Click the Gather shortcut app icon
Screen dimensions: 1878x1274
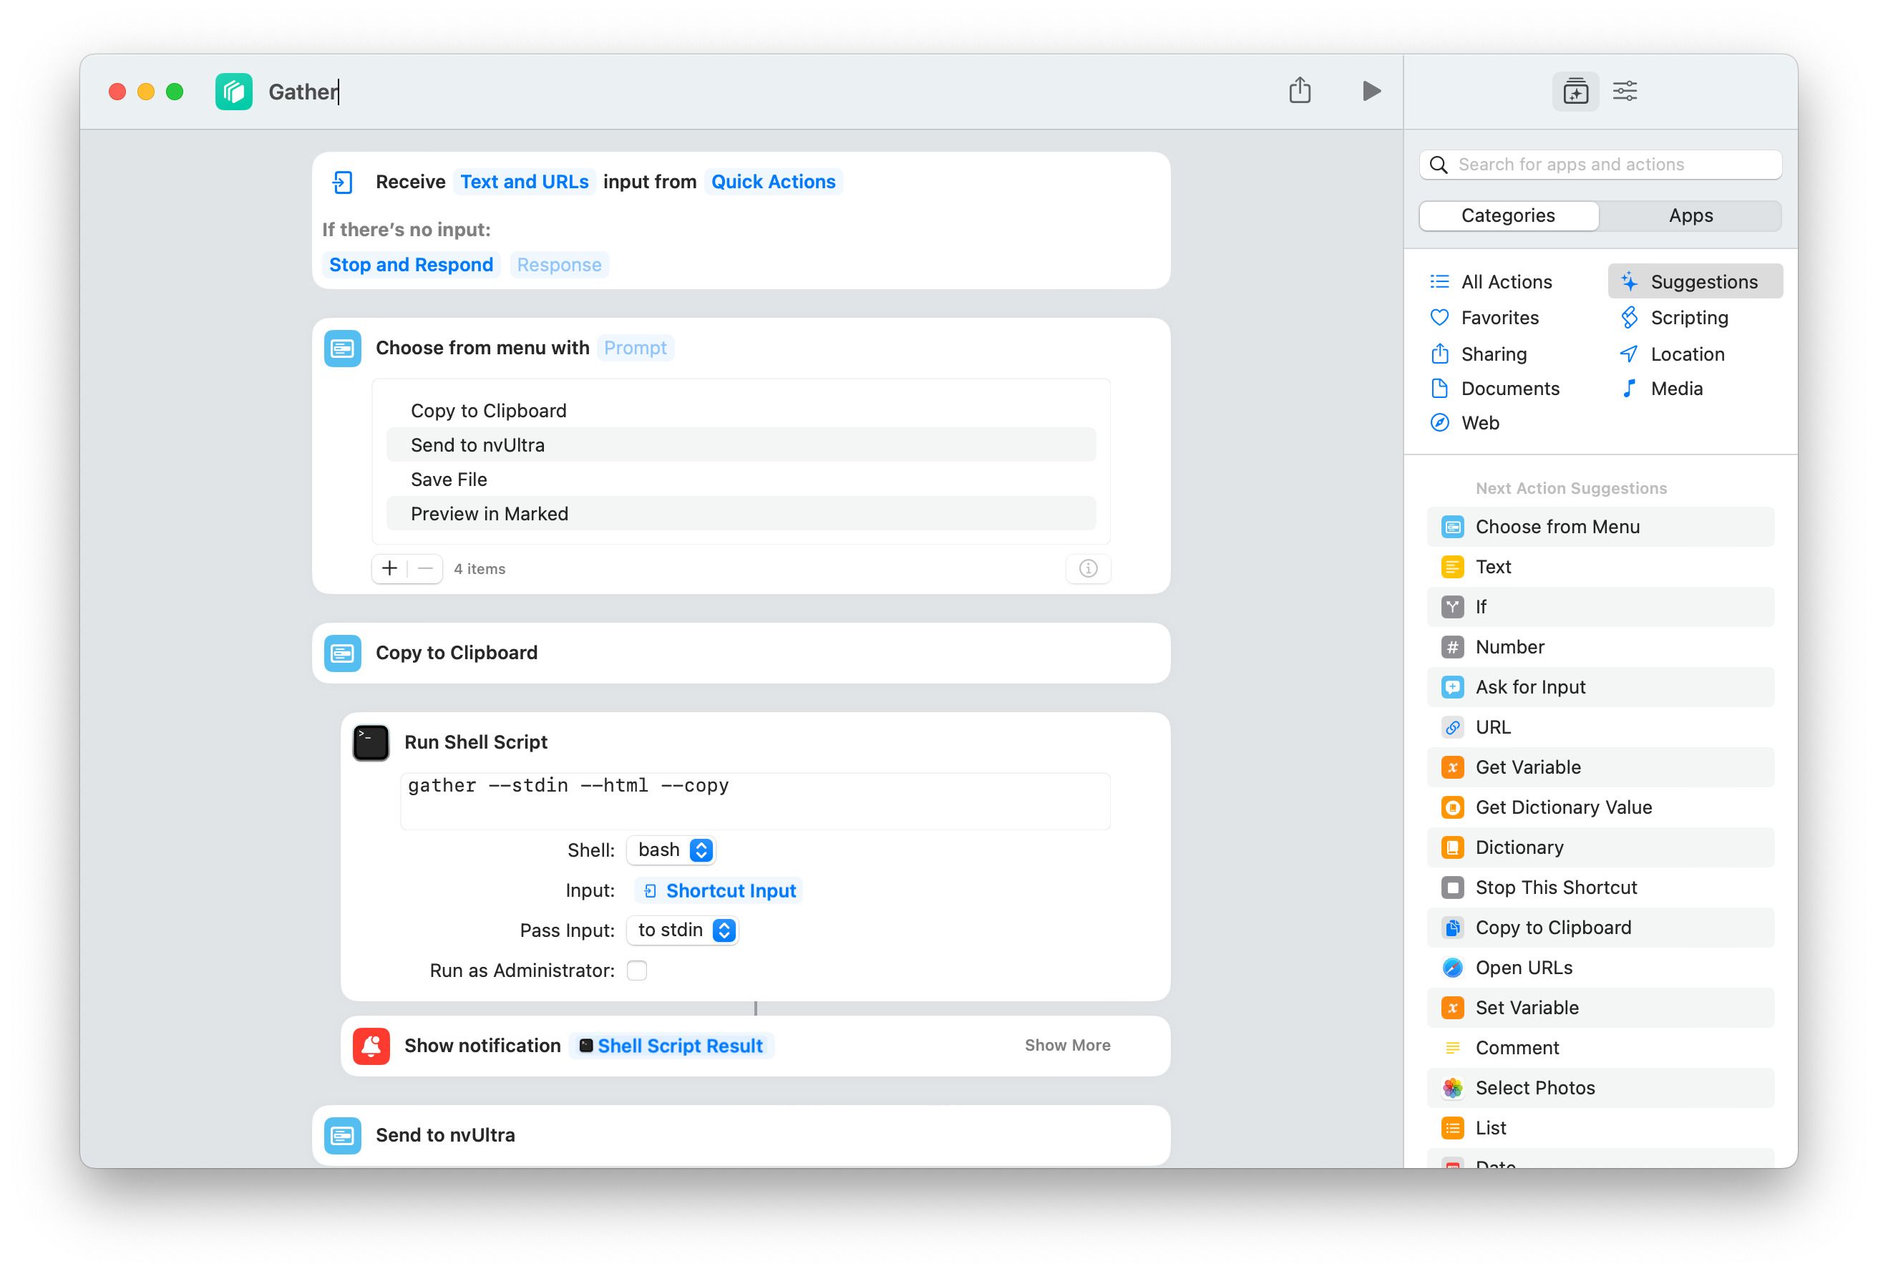233,92
